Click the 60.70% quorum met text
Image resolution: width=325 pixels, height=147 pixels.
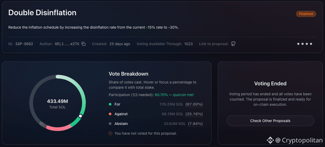click(174, 94)
